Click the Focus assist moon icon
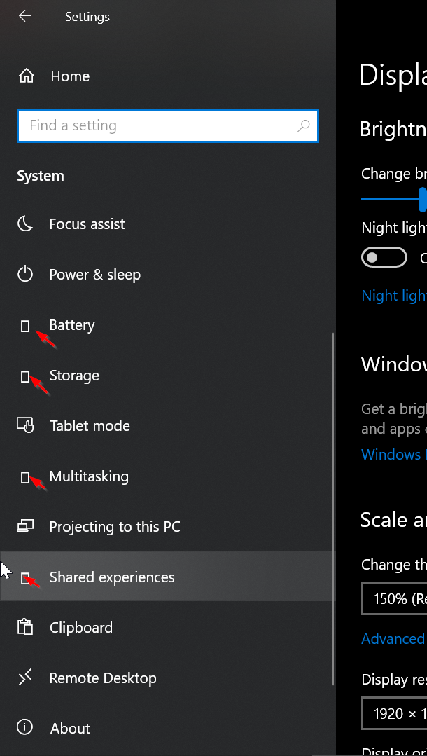 25,224
